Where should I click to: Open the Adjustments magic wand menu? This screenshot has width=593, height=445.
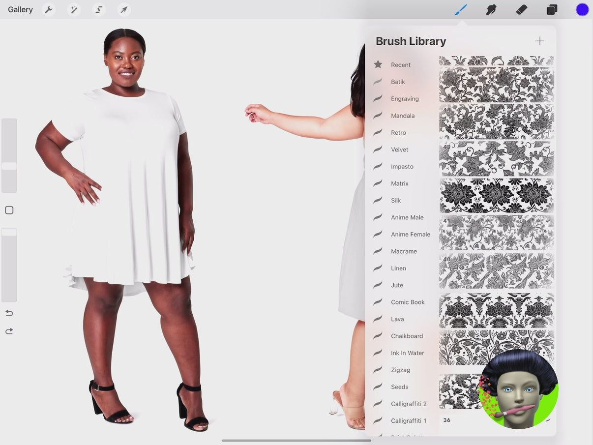[x=74, y=10]
